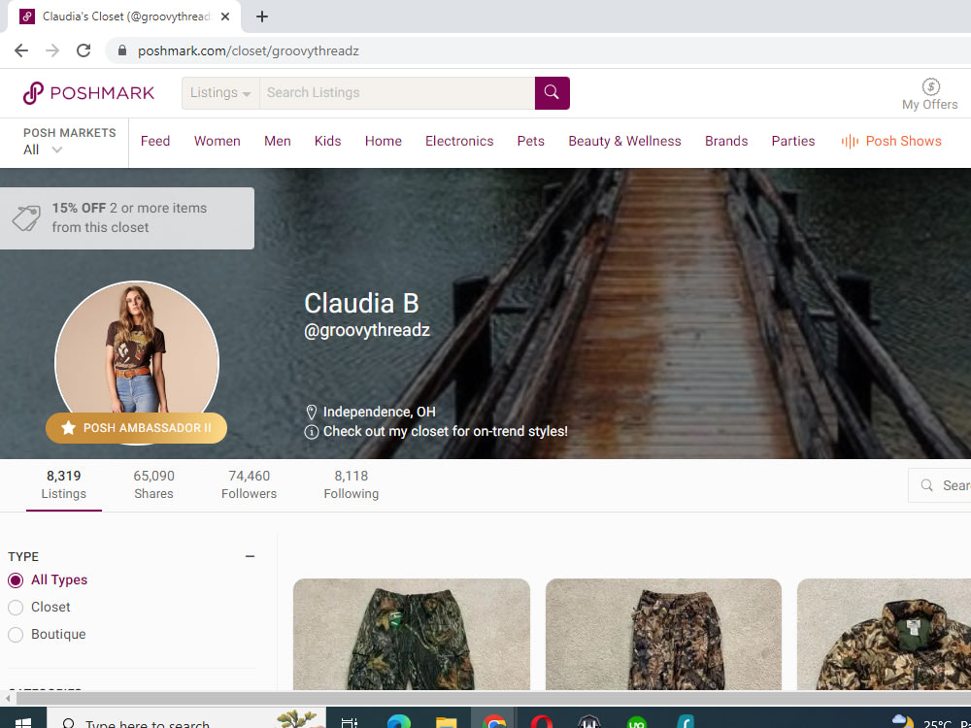The image size is (971, 728).
Task: Open the Pets category
Action: click(x=531, y=141)
